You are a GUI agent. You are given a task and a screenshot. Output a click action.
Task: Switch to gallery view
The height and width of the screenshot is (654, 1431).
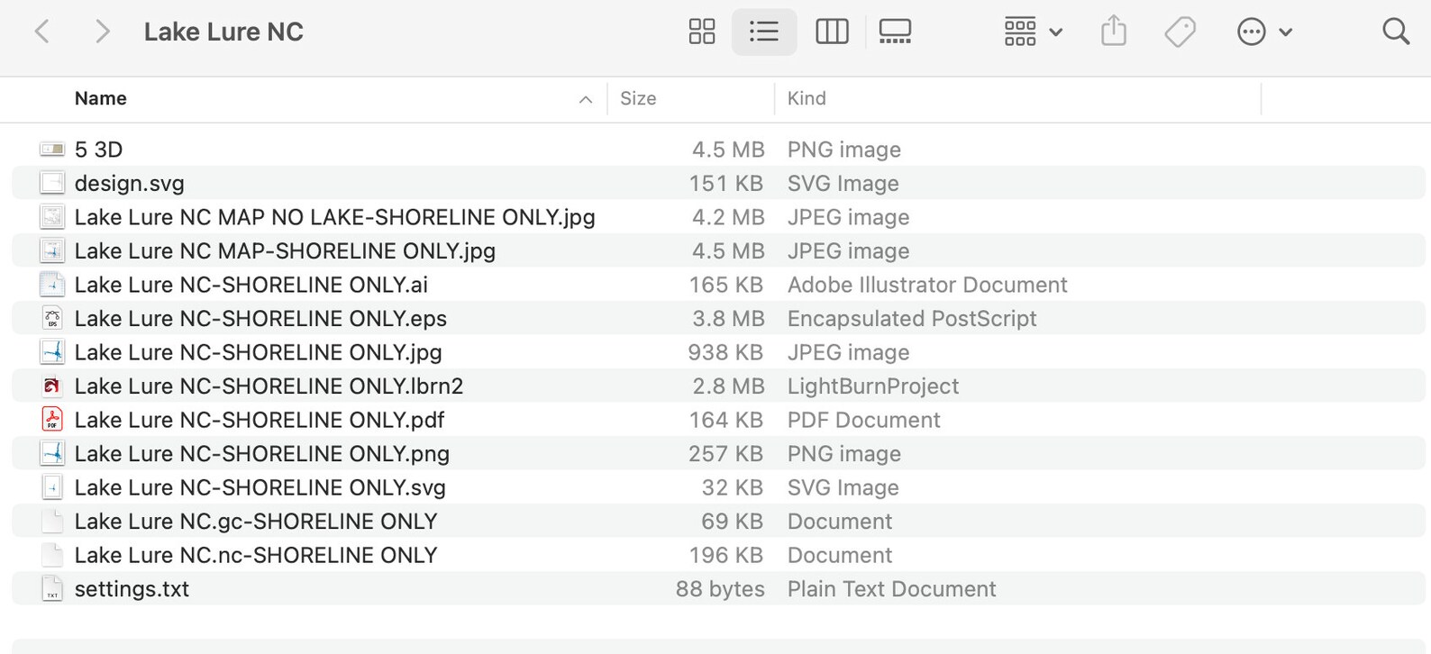pos(895,32)
